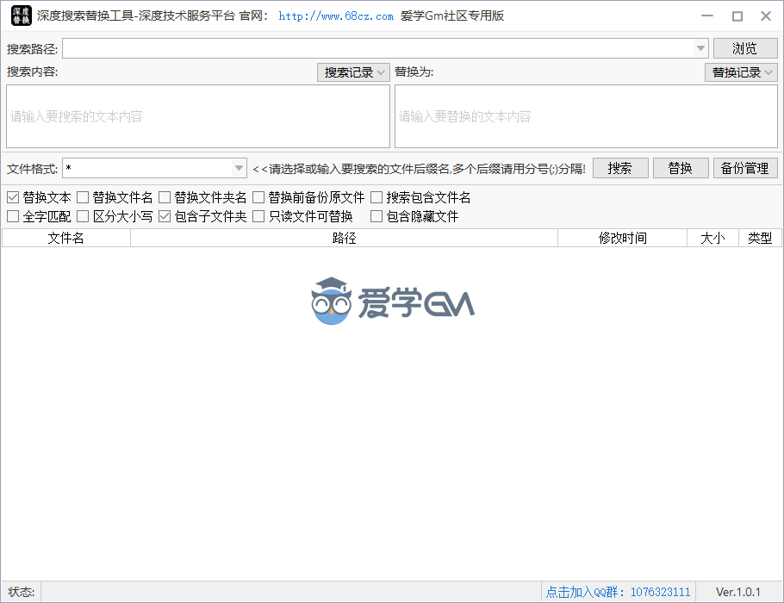
Task: Enable 替换前备份原文件 option
Action: pos(258,197)
